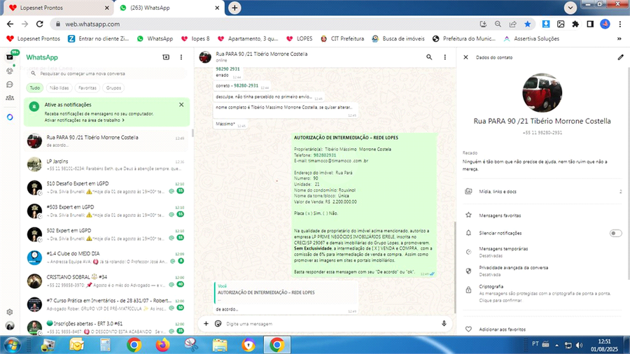Open conversation options three-dot menu
Screen dimensions: 630x354
point(444,57)
